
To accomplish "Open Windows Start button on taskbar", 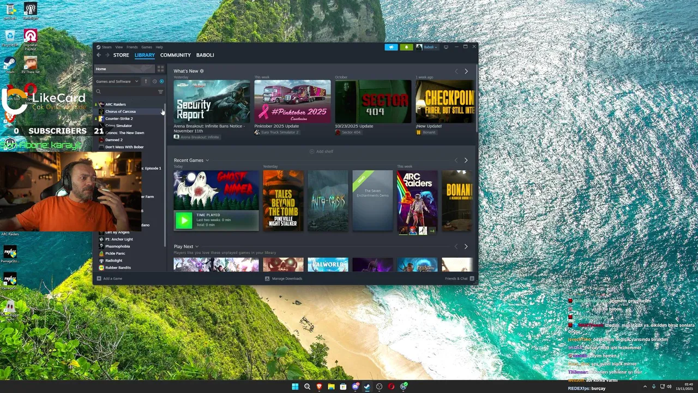I will click(295, 386).
